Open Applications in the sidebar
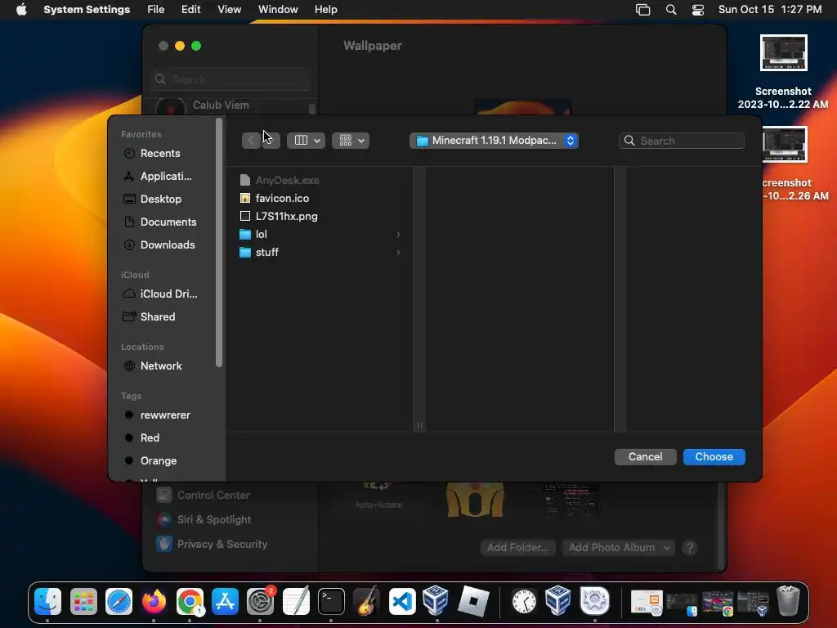 165,177
